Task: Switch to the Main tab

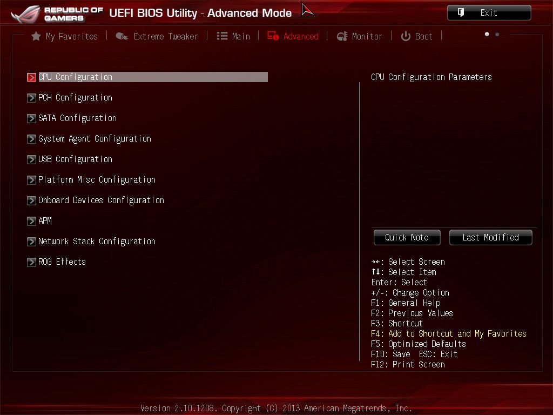Action: click(x=241, y=36)
